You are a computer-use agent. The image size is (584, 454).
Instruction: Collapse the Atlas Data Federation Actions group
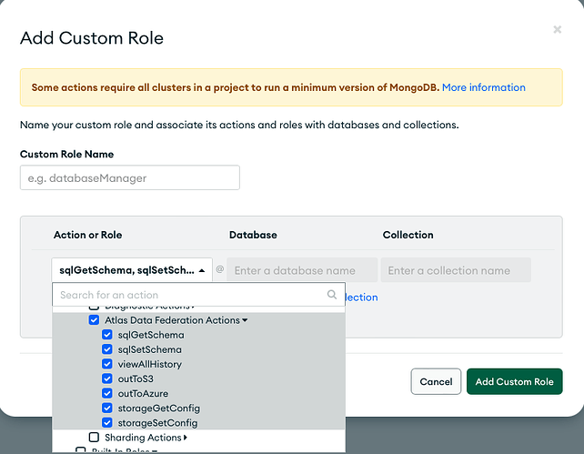[245, 320]
